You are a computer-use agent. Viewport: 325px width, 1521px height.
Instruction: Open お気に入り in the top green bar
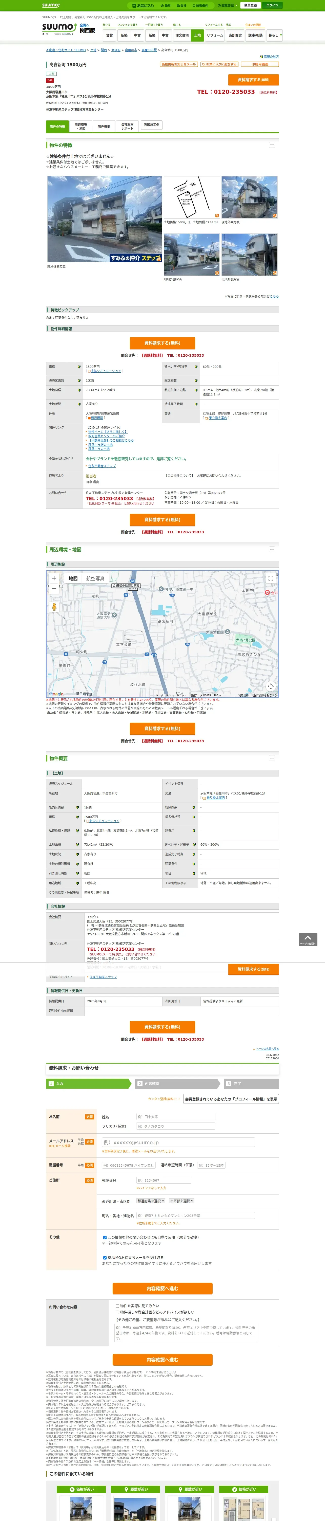[x=143, y=5]
